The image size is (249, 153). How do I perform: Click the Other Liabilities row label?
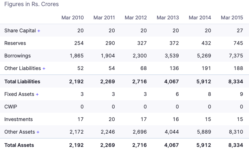pyautogui.click(x=23, y=69)
